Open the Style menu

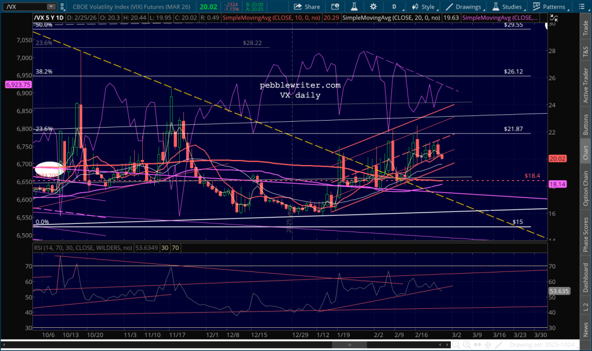coord(423,7)
